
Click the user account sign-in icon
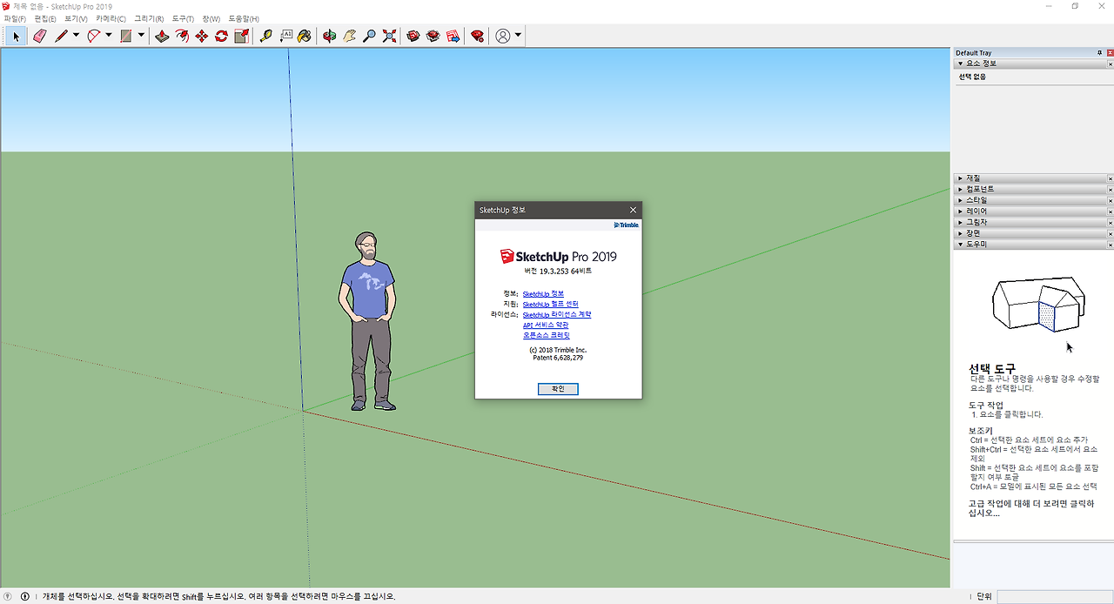[503, 36]
